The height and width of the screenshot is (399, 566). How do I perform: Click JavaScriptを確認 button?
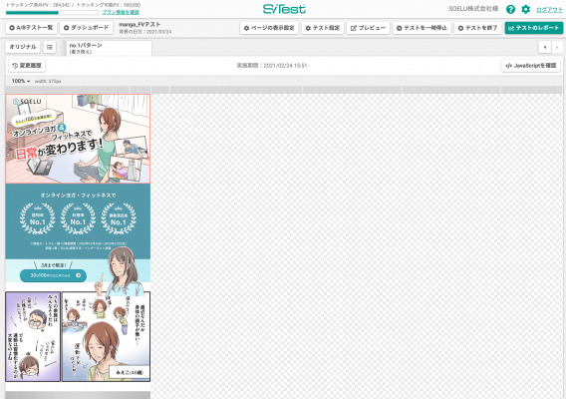click(x=530, y=66)
